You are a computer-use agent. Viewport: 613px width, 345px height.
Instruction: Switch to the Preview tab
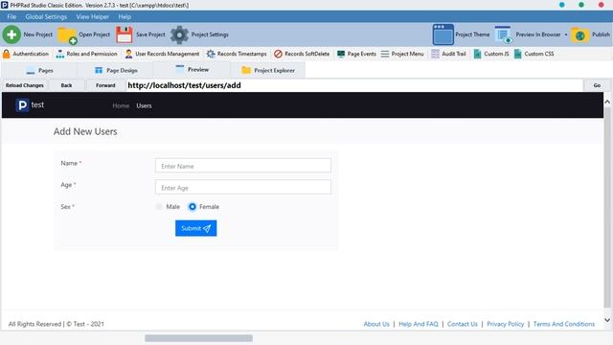coord(192,70)
